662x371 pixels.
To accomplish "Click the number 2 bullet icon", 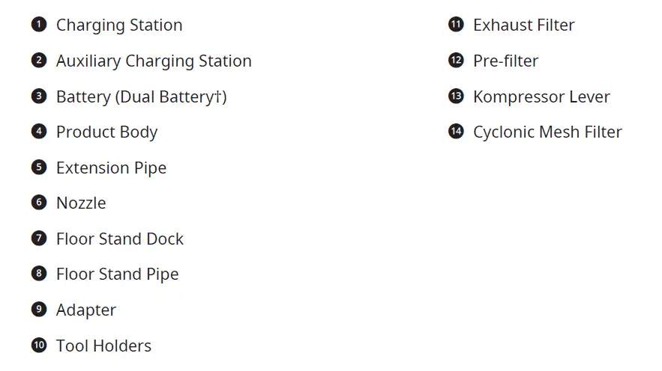I will pos(39,61).
